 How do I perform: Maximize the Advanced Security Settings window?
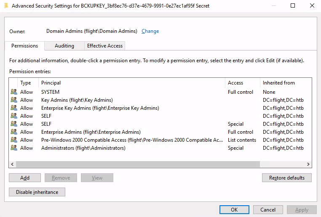pos(293,5)
